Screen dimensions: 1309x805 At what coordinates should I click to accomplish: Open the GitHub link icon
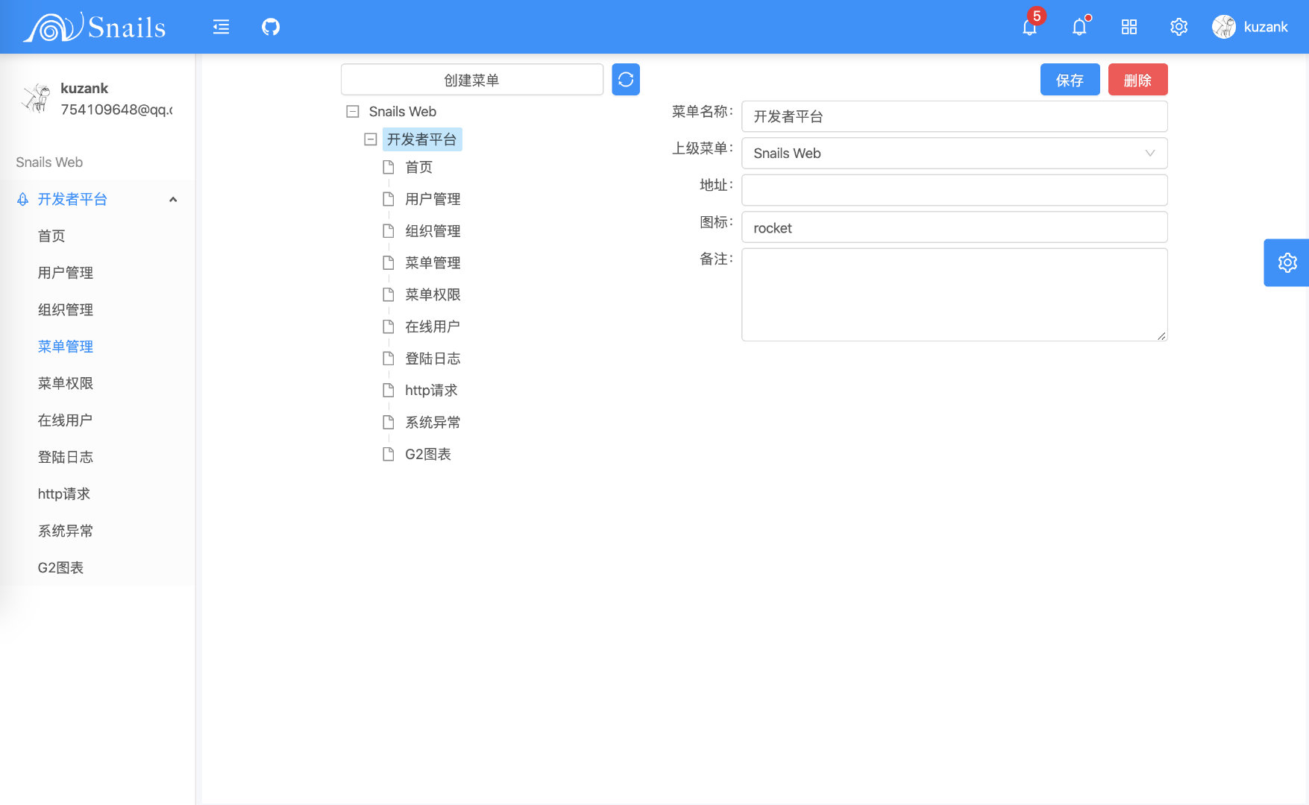click(271, 27)
